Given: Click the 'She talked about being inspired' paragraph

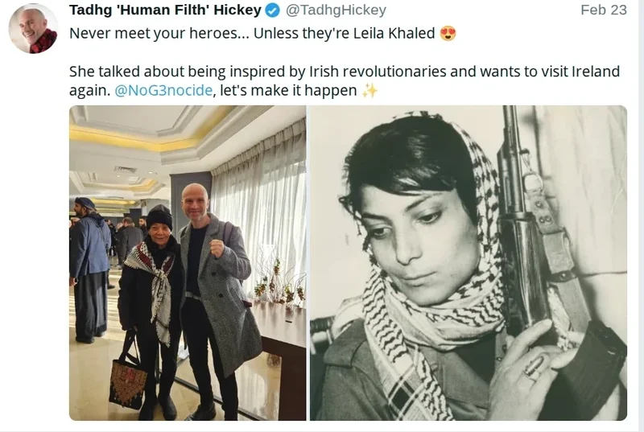Looking at the screenshot, I should click(345, 80).
